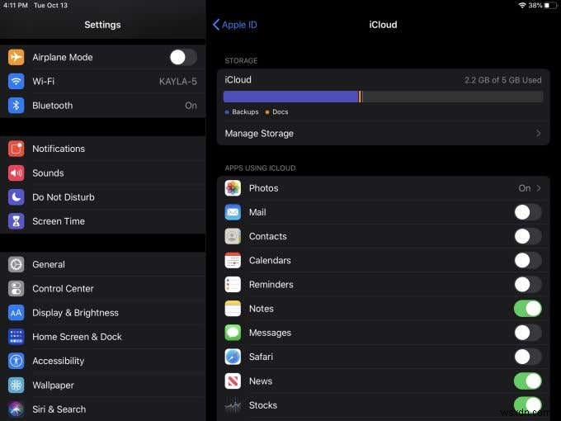Tap the orange Docs legend dot
The height and width of the screenshot is (421, 561).
click(x=267, y=112)
